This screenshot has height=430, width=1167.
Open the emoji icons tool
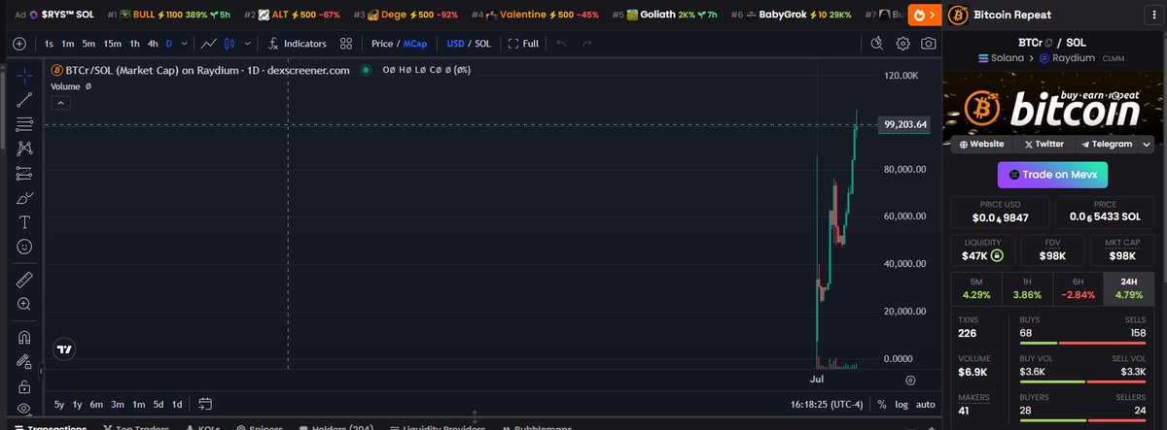[24, 247]
